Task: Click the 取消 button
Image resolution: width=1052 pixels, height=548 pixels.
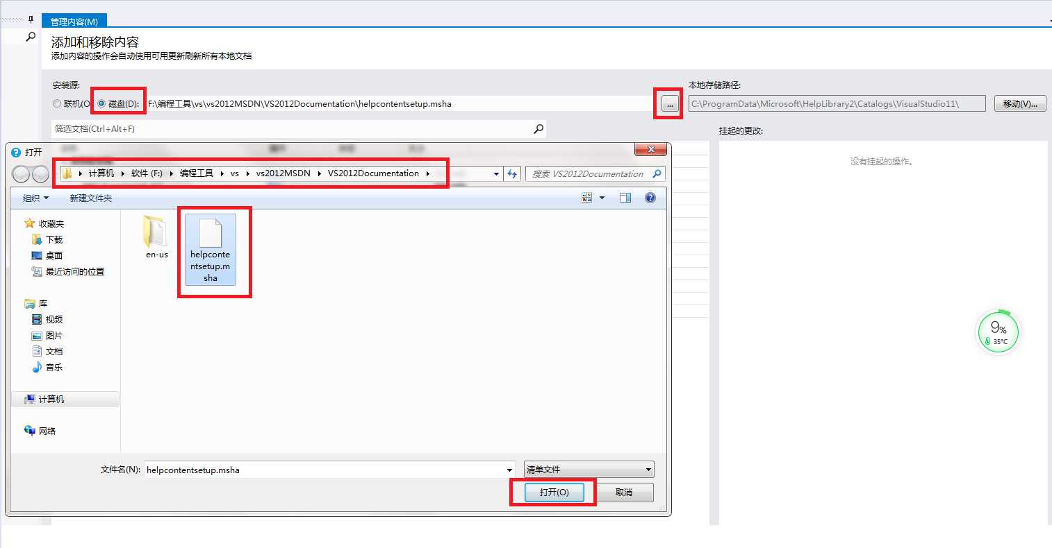Action: [x=624, y=493]
